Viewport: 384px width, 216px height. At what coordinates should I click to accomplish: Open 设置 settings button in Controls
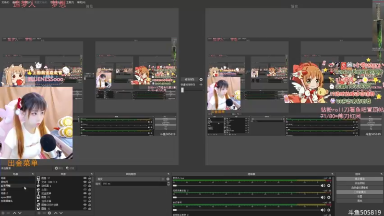360,196
